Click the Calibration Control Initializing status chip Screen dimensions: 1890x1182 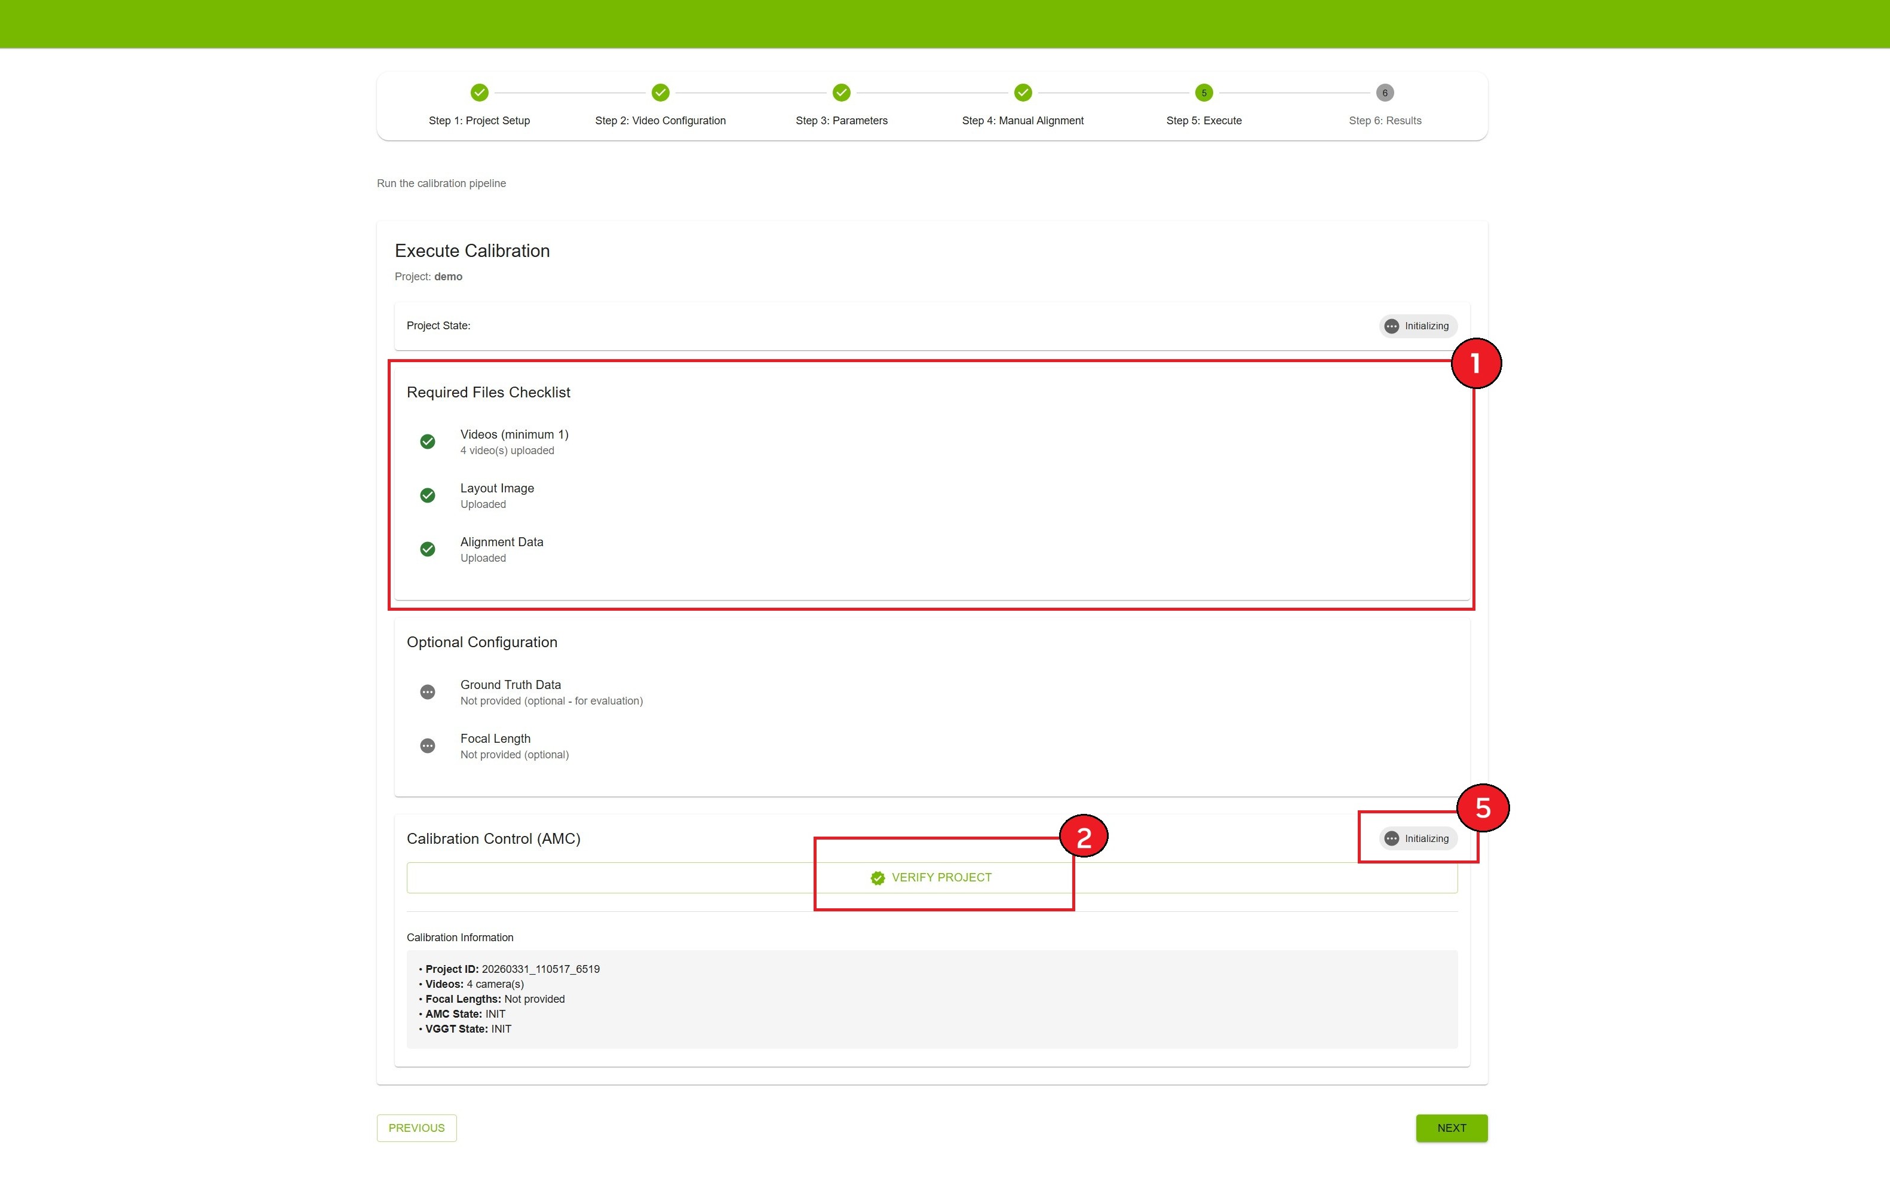[1418, 839]
